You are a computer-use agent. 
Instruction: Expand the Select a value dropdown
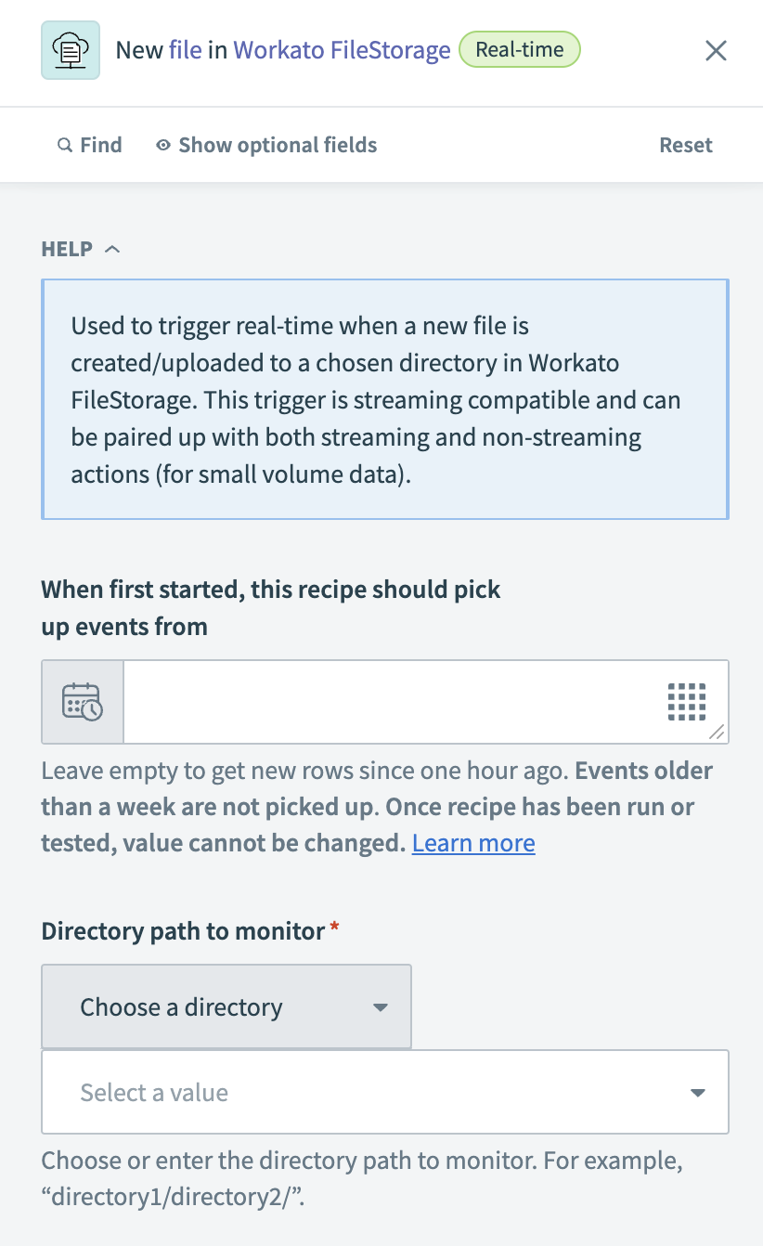pyautogui.click(x=385, y=1092)
